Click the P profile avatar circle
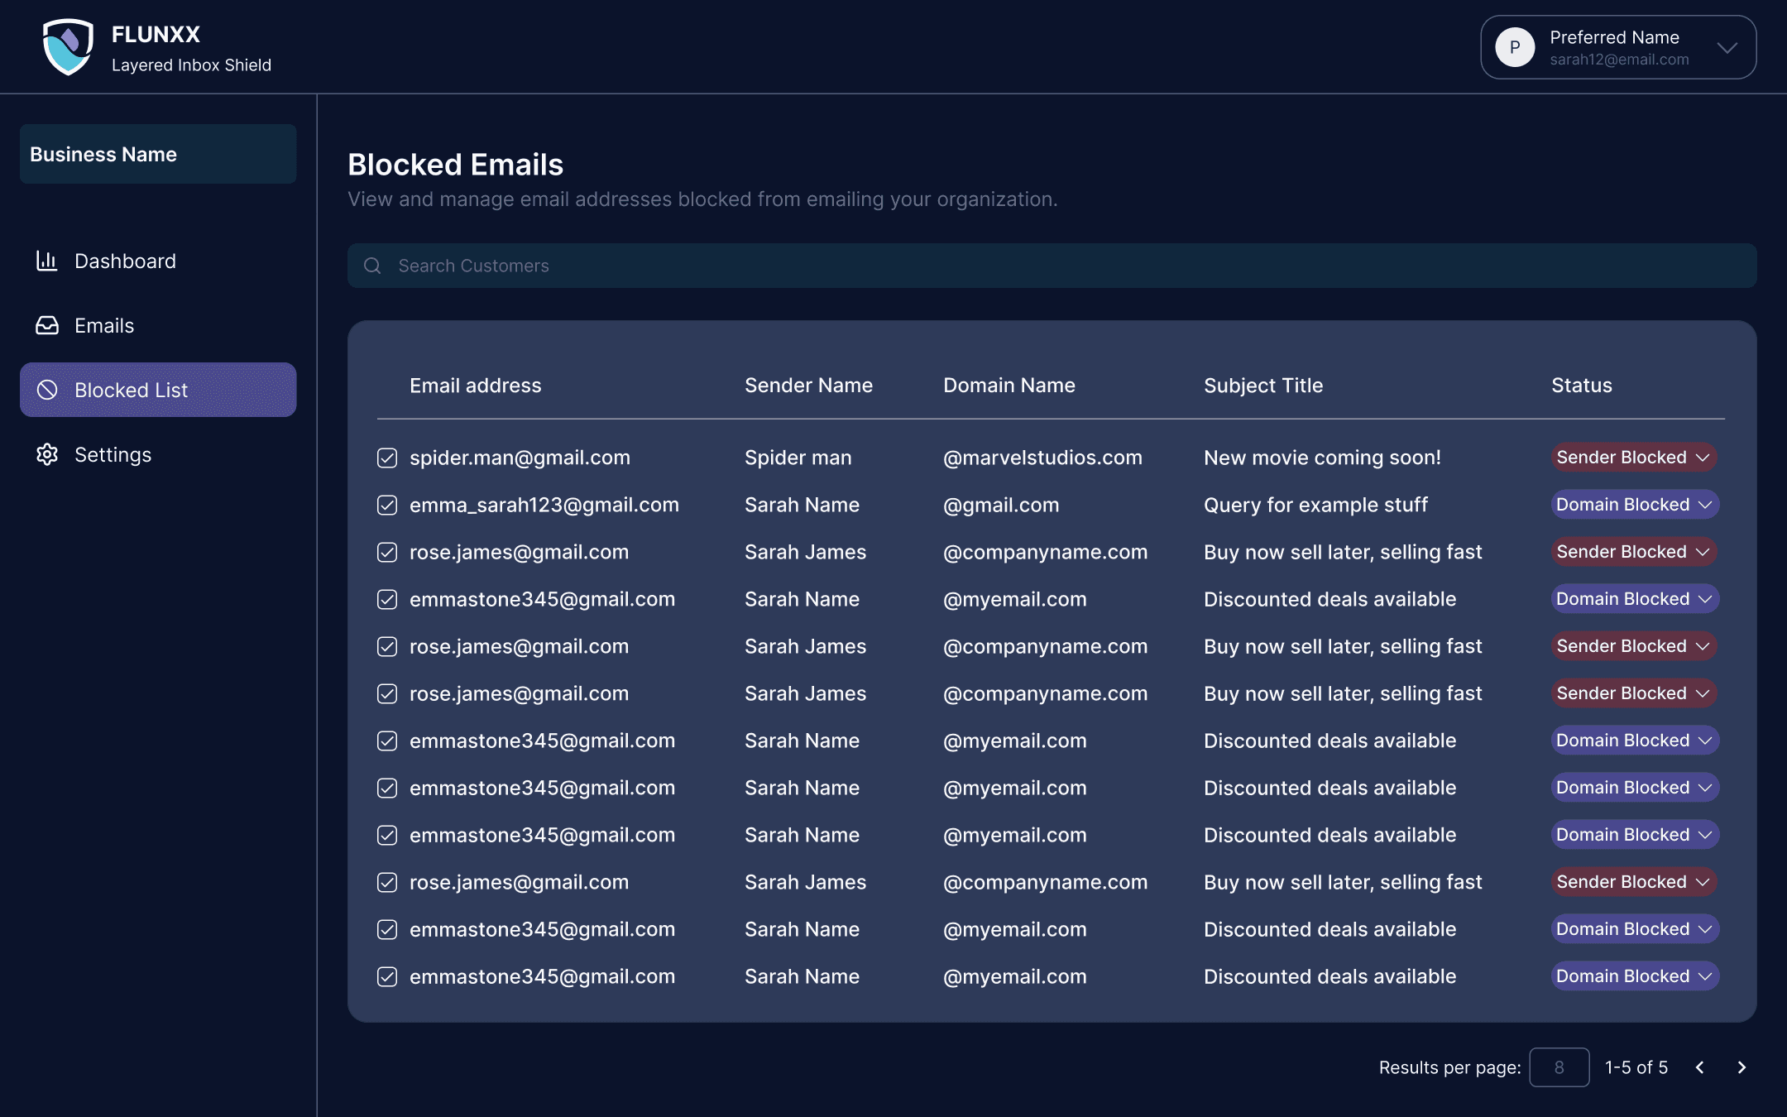Viewport: 1787px width, 1117px height. coord(1515,47)
